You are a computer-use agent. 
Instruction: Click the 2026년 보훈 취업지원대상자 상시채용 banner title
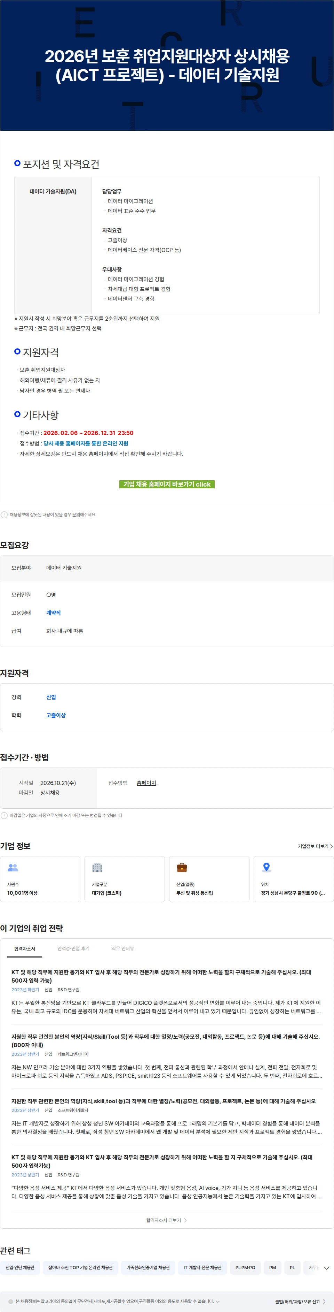click(x=167, y=65)
